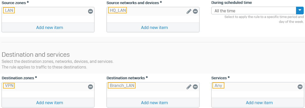Select the Any service entry
Viewport: 305px width, 108px height.
(x=218, y=85)
